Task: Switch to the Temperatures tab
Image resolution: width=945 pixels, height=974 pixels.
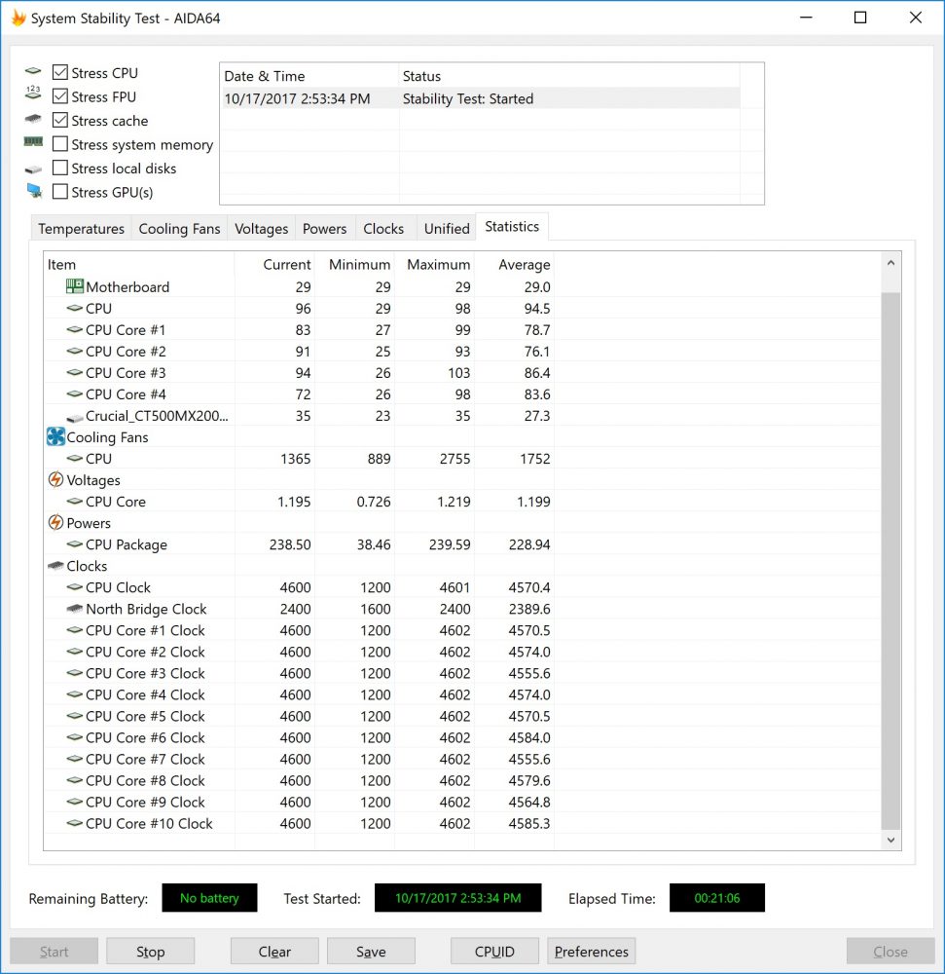Action: (82, 229)
